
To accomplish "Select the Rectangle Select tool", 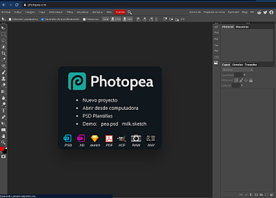I will 4,34.
